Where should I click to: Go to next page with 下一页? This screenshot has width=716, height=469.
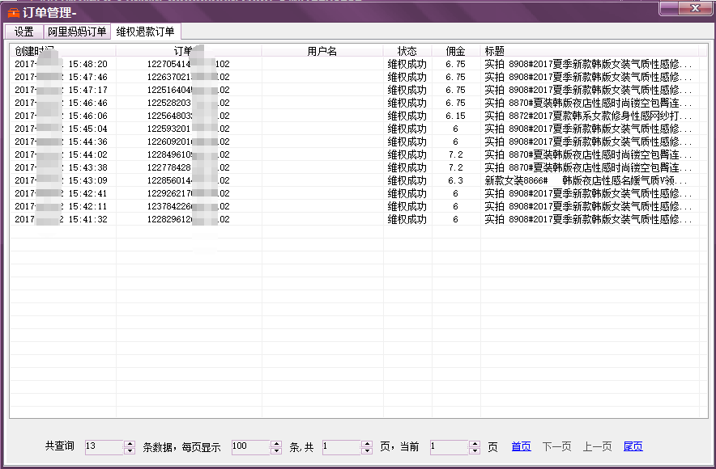click(x=556, y=447)
